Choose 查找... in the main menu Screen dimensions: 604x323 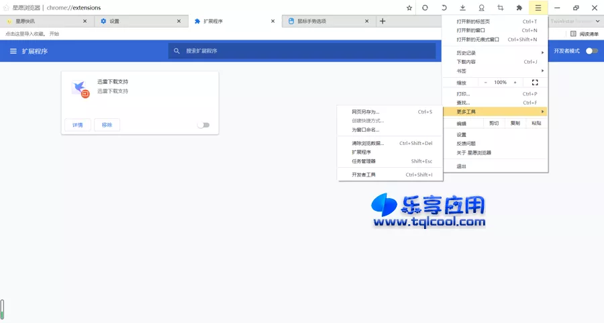(x=495, y=103)
